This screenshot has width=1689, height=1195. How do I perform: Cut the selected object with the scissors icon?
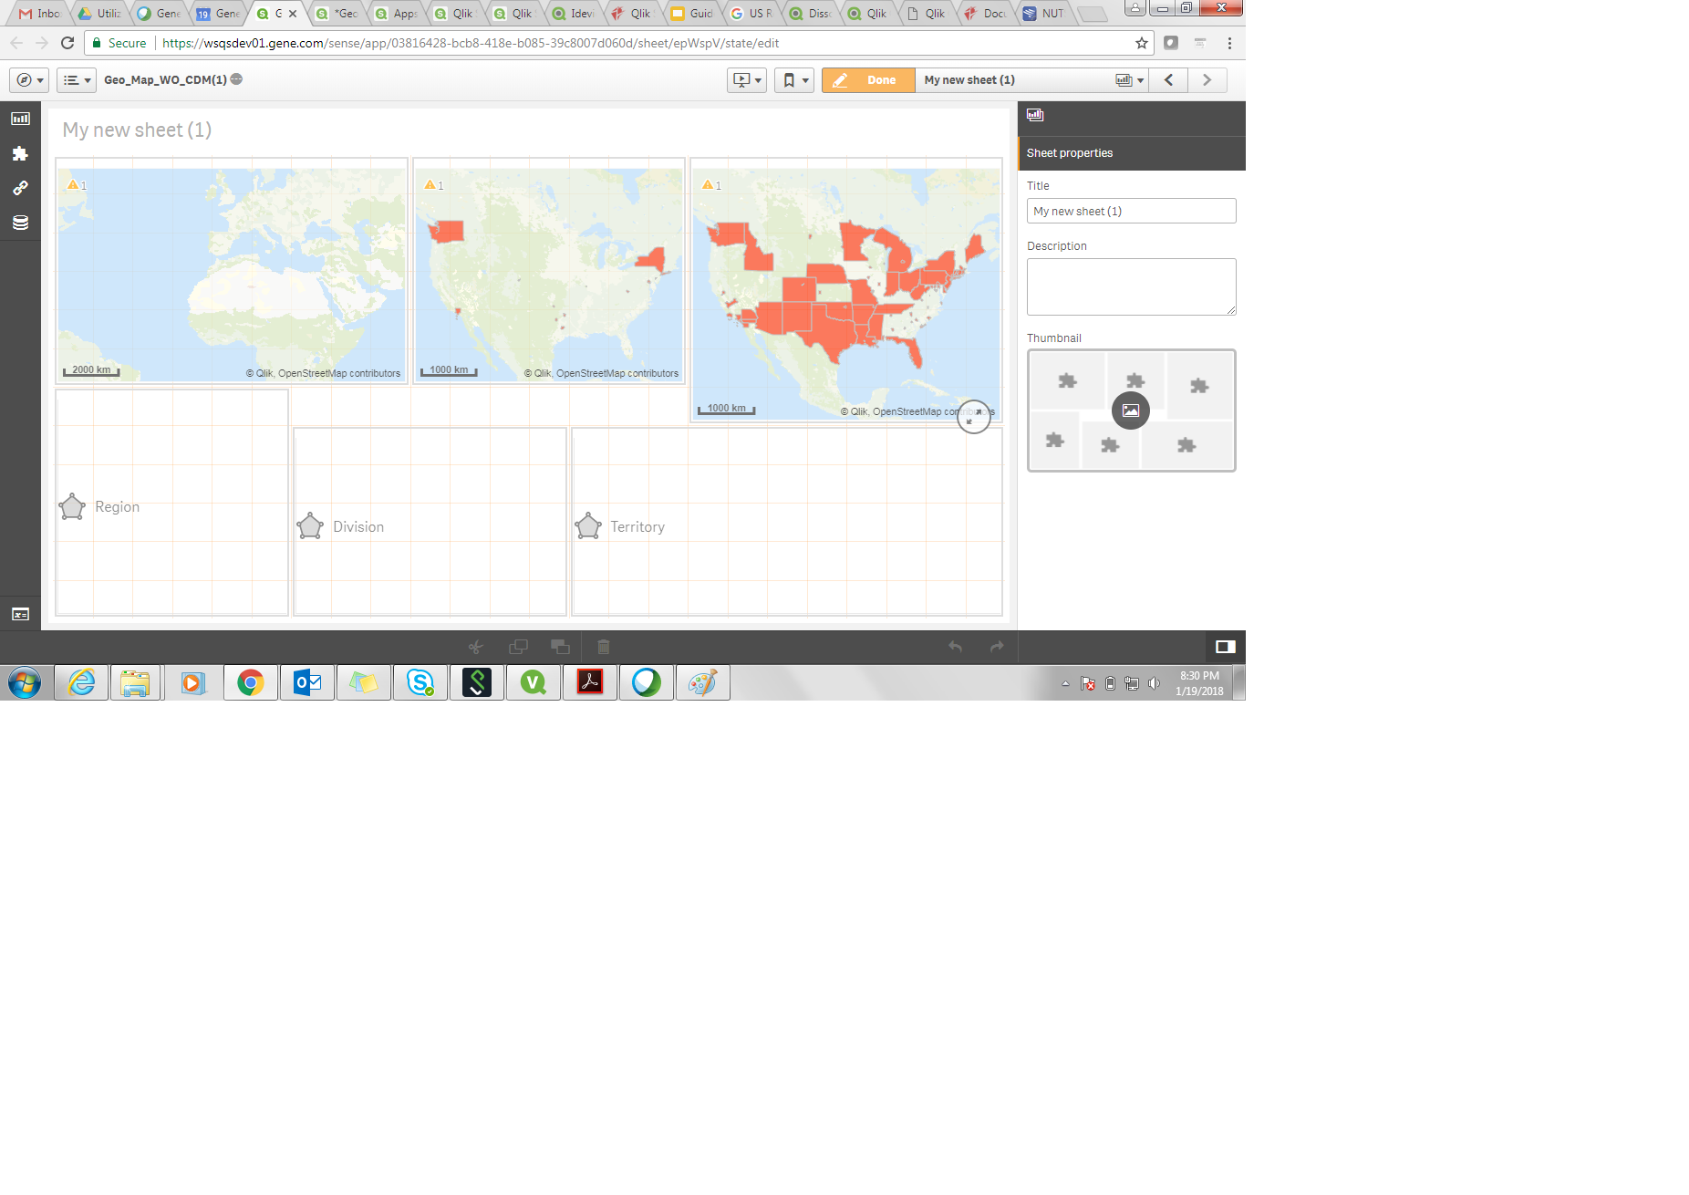coord(476,646)
